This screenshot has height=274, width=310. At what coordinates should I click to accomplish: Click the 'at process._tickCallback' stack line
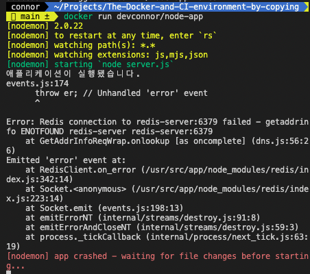tap(167, 237)
